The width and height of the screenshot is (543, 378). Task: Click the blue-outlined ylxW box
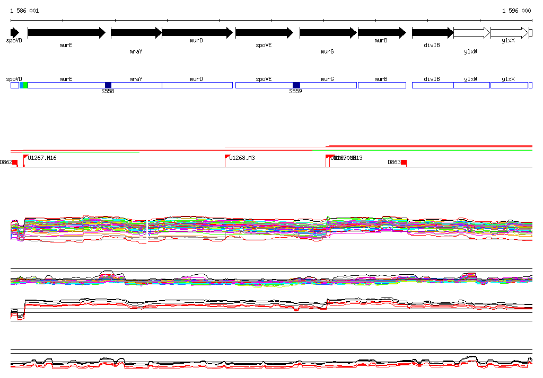pos(471,85)
